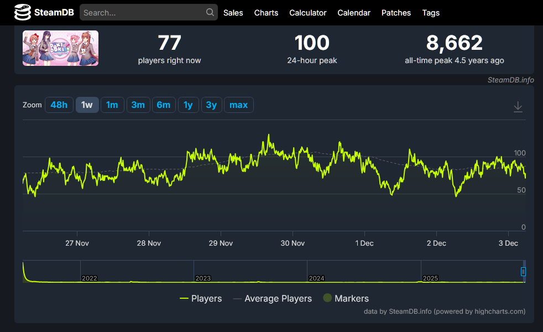Screen dimensions: 543x332
Task: Set zoom range to 1y
Action: pyautogui.click(x=188, y=105)
